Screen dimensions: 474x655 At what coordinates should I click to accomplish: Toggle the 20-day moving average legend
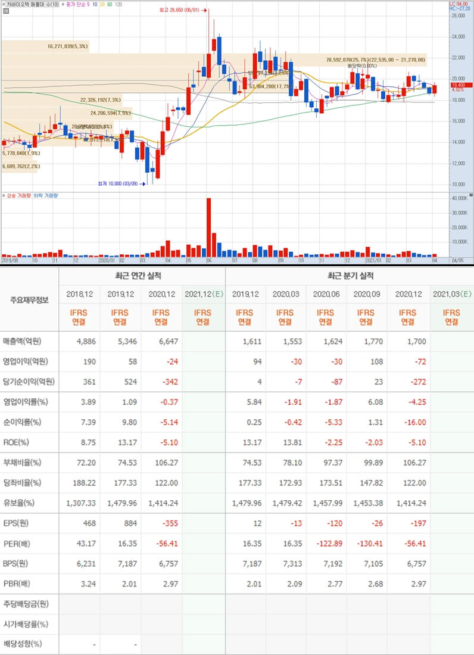[102, 4]
